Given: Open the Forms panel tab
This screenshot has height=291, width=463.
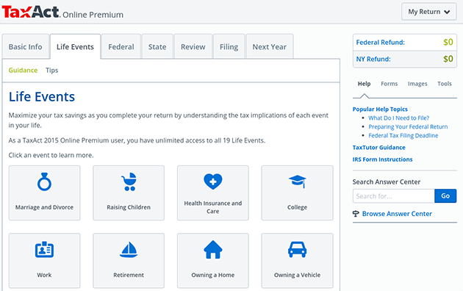Looking at the screenshot, I should click(x=390, y=84).
